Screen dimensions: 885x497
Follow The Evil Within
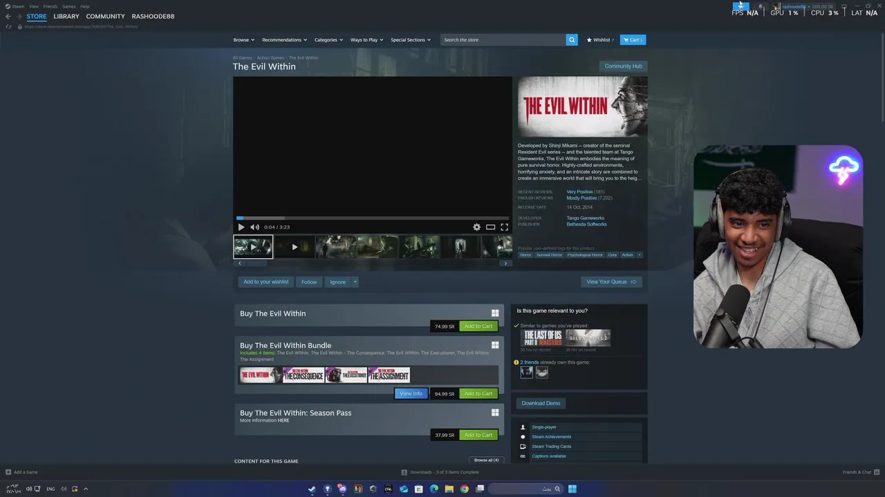click(309, 282)
